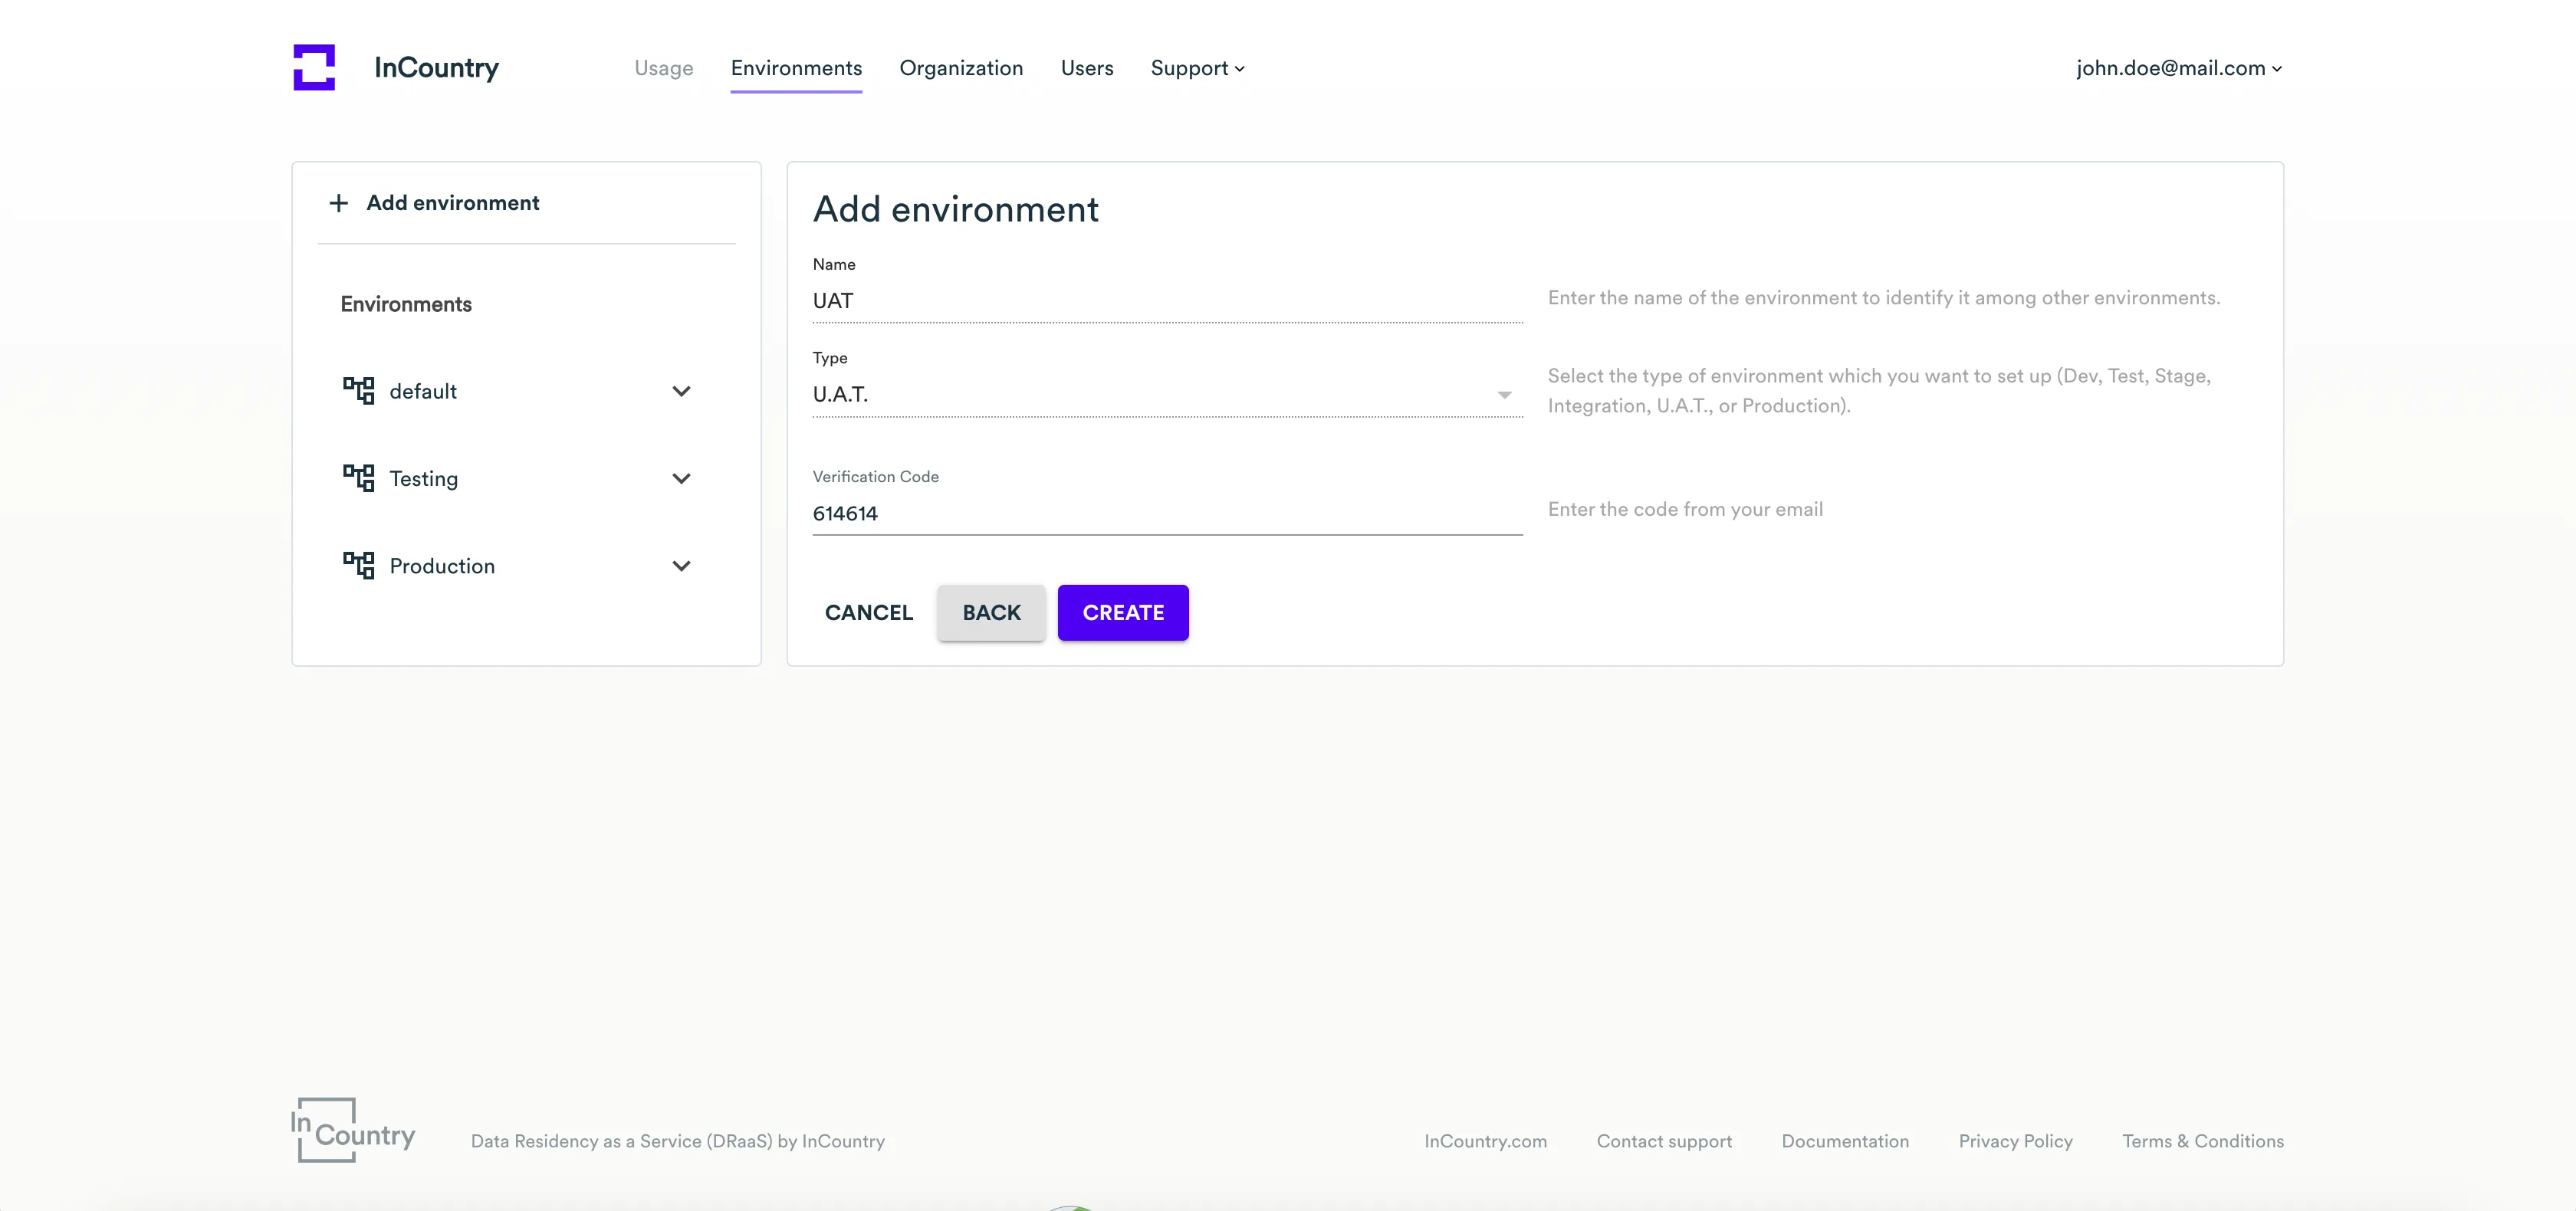Click the Production environment tree icon
2576x1211 pixels.
[358, 565]
